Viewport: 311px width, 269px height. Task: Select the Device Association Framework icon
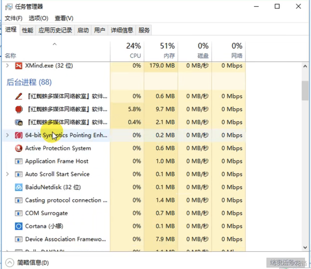click(x=18, y=239)
